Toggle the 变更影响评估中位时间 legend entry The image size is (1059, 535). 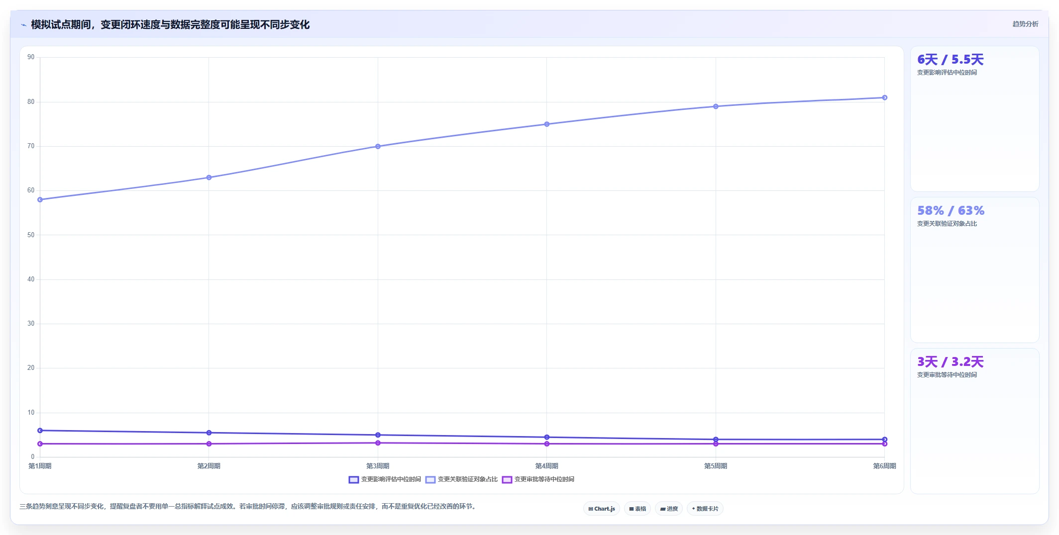(385, 479)
